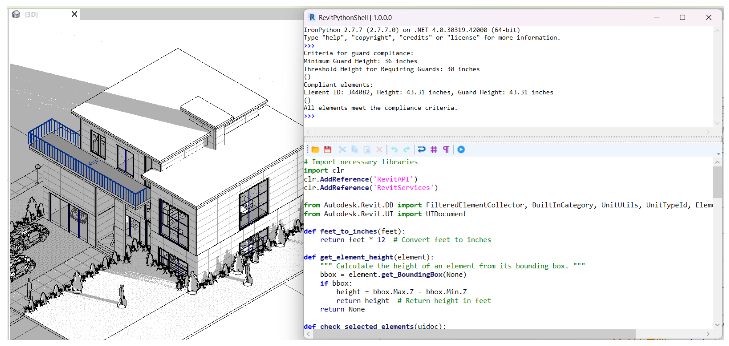Expand the toolbar overflow options arrow

(x=718, y=153)
